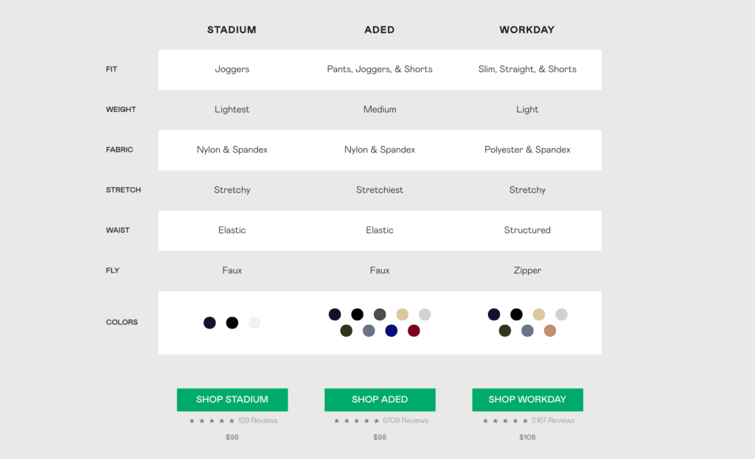Open the 2167 Reviews link for Workday

(553, 421)
